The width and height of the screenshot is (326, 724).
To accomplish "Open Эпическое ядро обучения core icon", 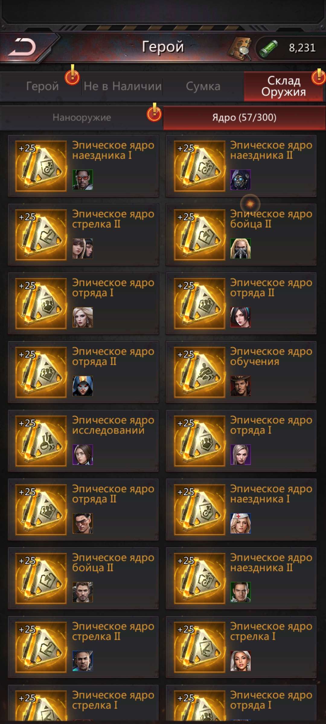I will (200, 372).
